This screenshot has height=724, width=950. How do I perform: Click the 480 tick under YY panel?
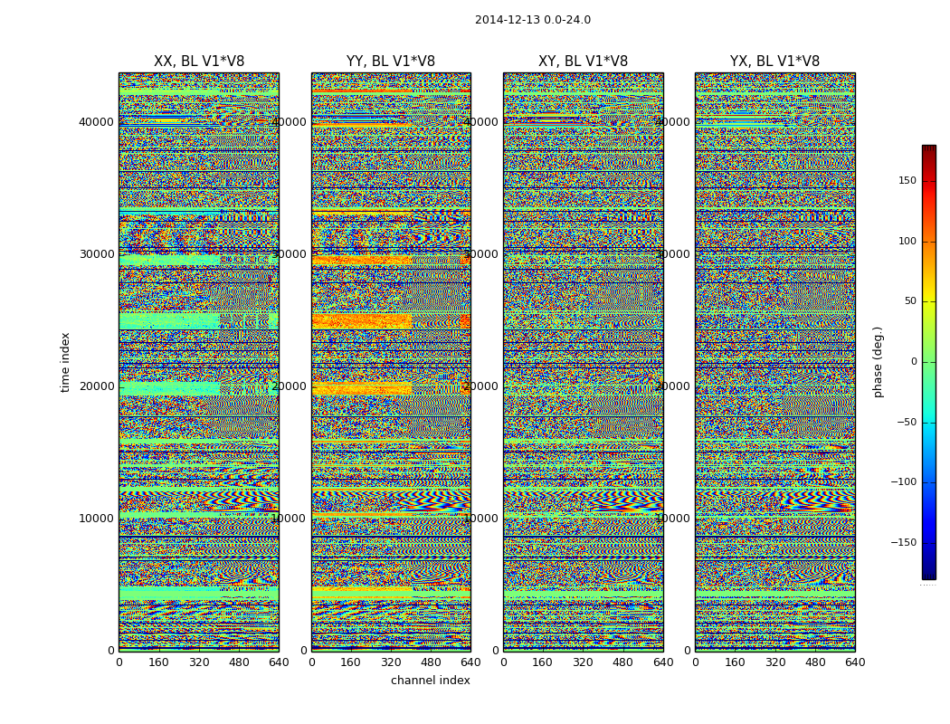(x=431, y=662)
